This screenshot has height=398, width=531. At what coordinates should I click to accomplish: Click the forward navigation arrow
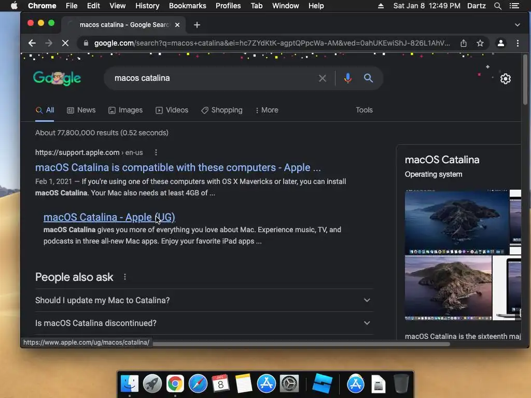(49, 43)
